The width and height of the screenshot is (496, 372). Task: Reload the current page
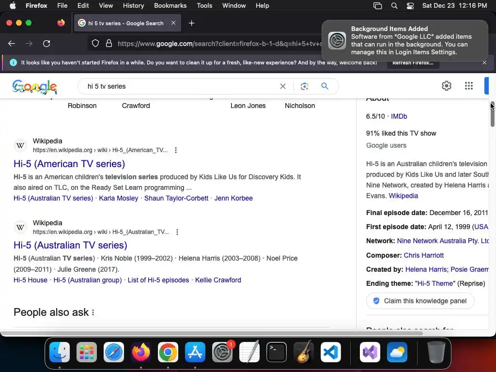(46, 43)
